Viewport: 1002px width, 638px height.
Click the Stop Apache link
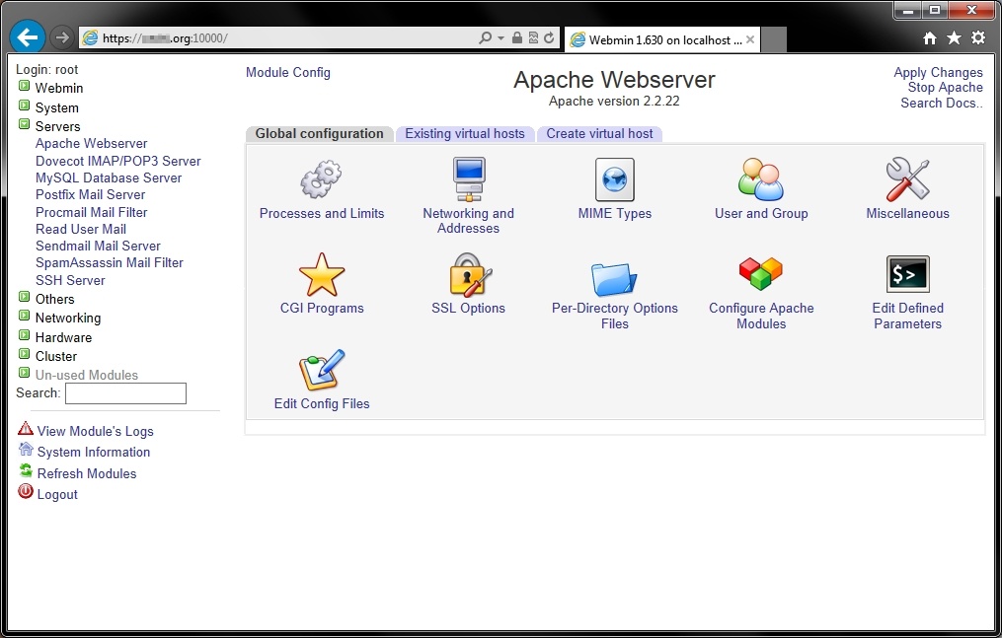click(945, 87)
